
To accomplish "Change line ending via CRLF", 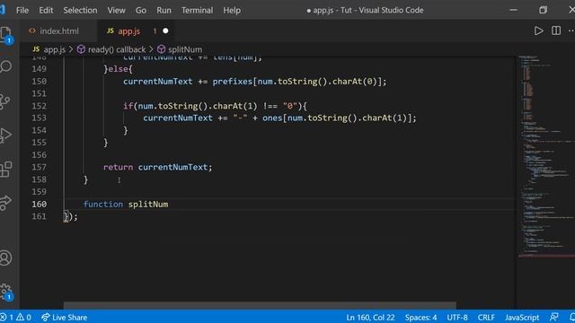I will [486, 317].
